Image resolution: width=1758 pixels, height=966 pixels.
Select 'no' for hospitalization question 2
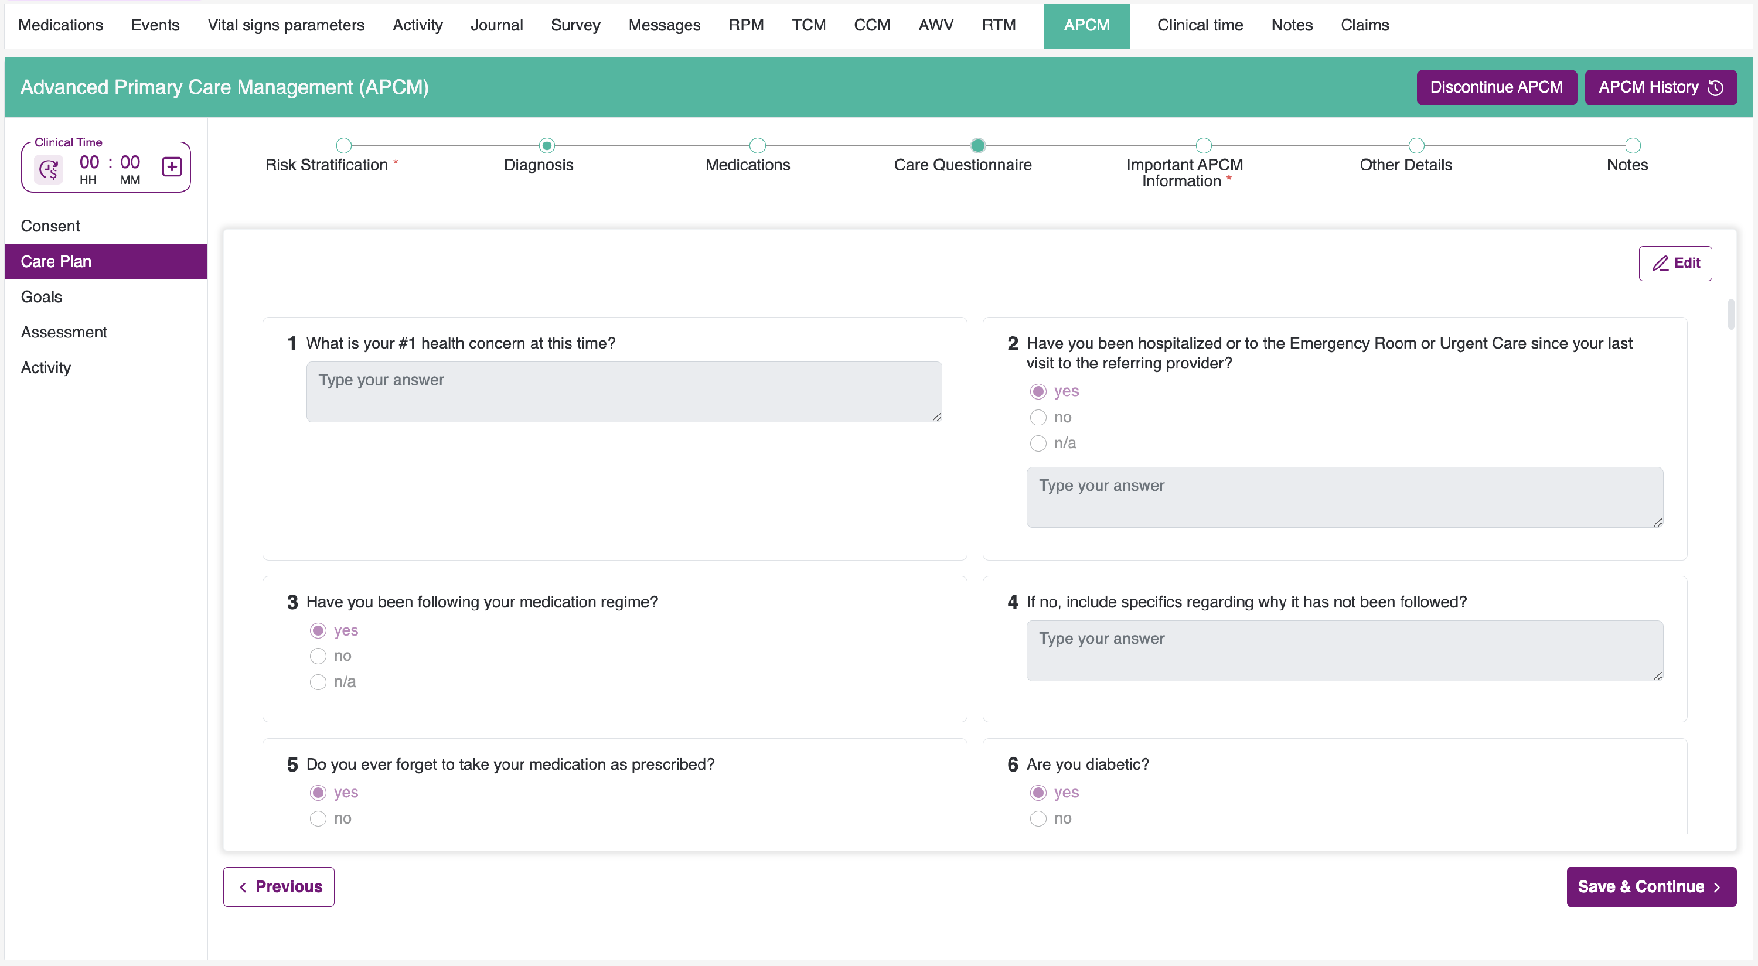1038,418
